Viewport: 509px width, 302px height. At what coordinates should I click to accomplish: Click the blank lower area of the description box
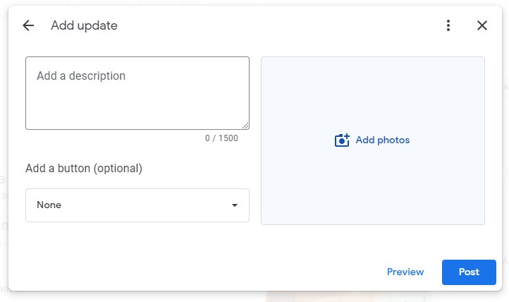tap(130, 110)
